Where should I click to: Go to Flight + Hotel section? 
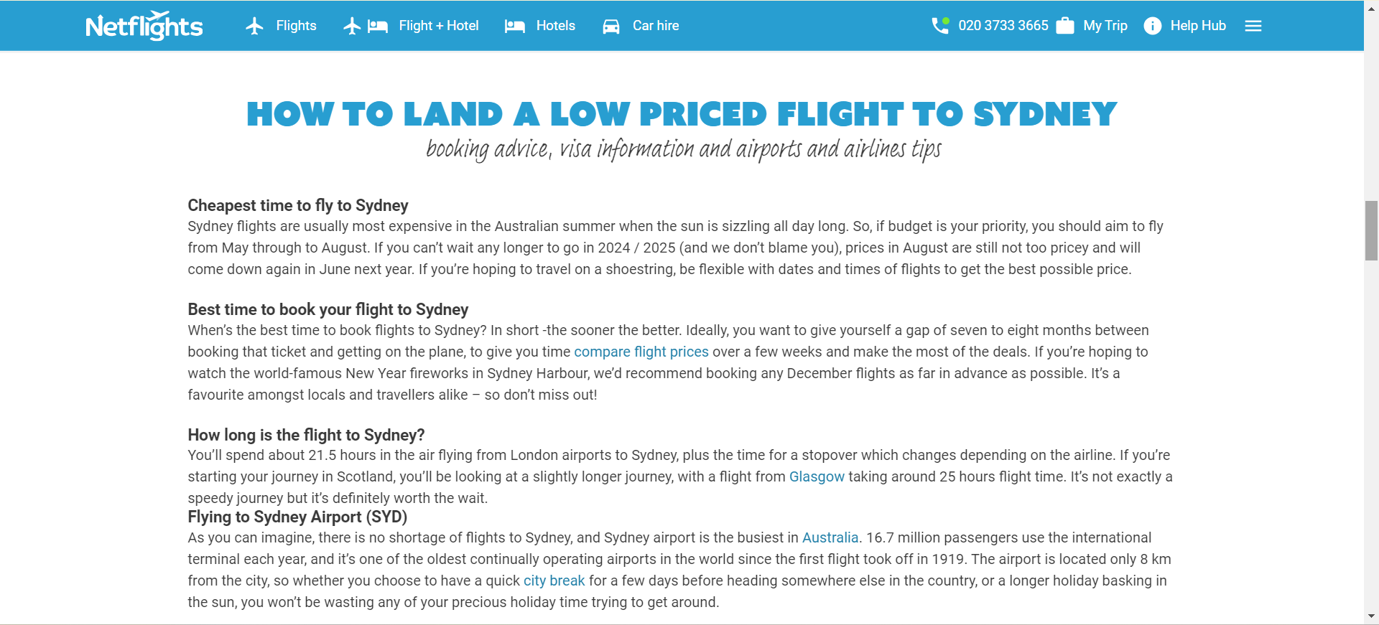[438, 26]
